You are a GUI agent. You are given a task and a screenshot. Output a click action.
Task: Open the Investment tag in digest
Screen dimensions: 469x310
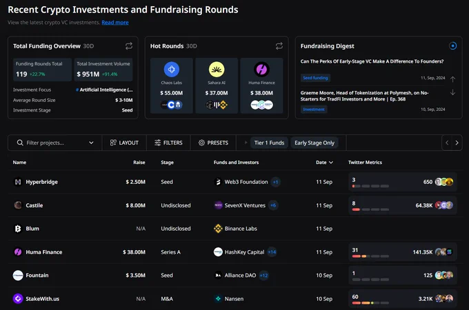pos(313,110)
